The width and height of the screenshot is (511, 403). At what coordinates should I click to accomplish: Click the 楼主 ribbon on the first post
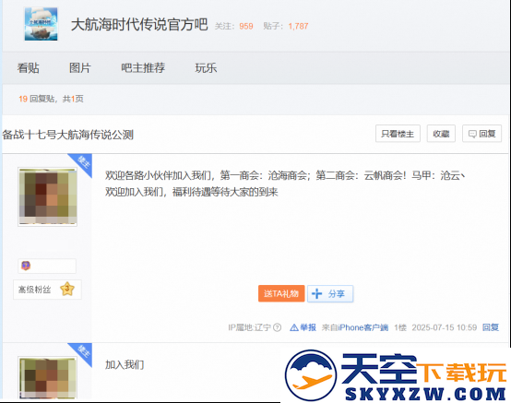(x=83, y=162)
